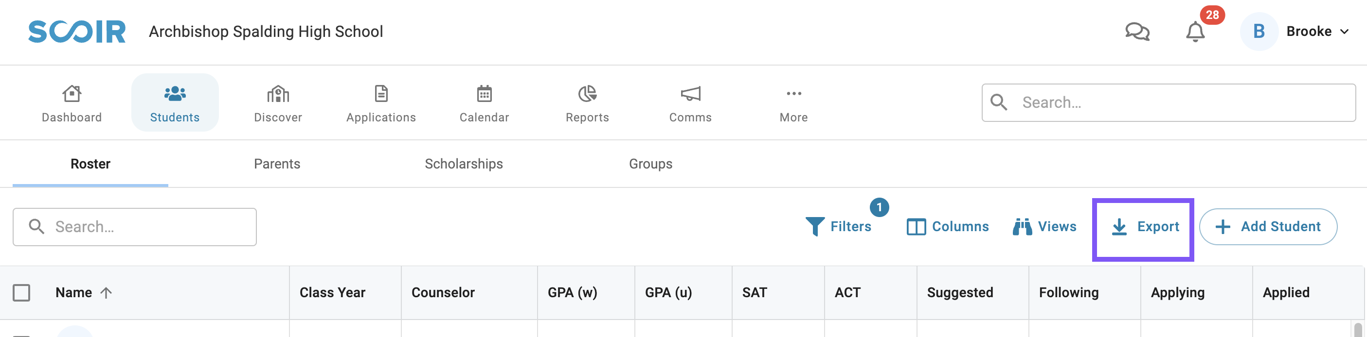Open the notifications bell icon
Screen dimensions: 1367x337
tap(1195, 32)
